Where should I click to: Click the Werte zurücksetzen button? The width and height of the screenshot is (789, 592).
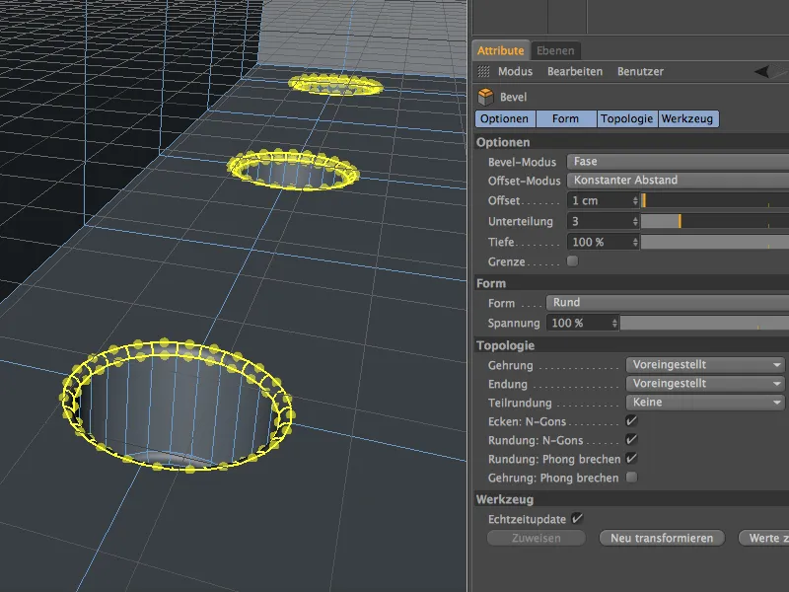pos(763,538)
